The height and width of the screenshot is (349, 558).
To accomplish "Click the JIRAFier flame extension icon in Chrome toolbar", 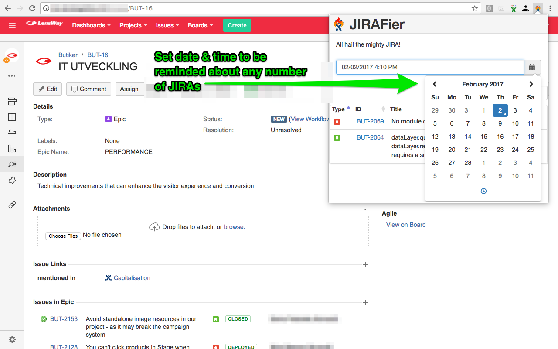I will (538, 8).
